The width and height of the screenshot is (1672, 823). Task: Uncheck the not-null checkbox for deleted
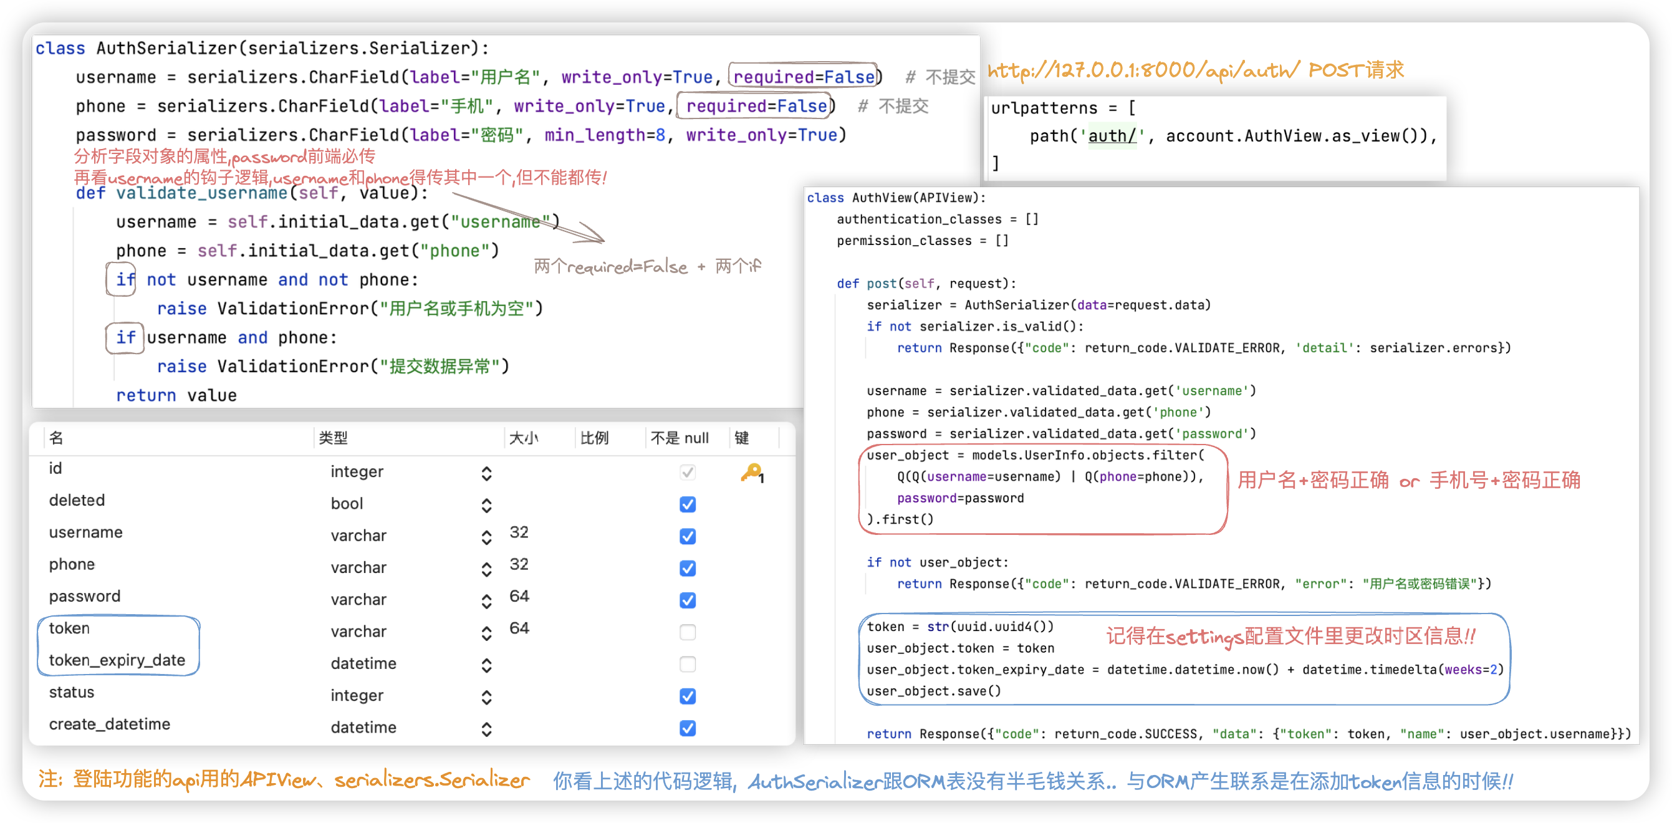click(x=688, y=504)
